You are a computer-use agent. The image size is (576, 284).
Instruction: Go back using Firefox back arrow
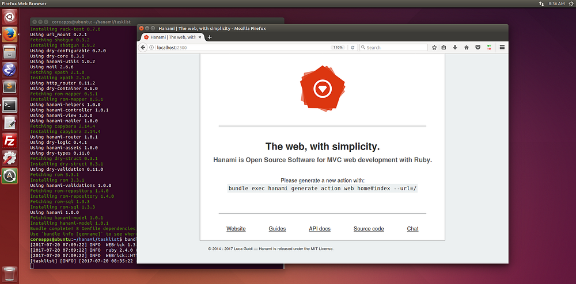tap(143, 47)
